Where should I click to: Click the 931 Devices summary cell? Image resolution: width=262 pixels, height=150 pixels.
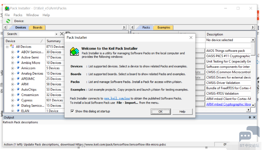pos(55,100)
